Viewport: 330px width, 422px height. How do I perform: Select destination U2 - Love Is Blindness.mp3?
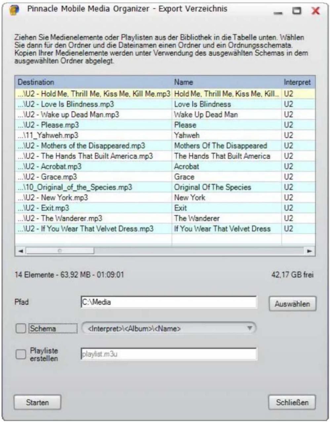94,104
